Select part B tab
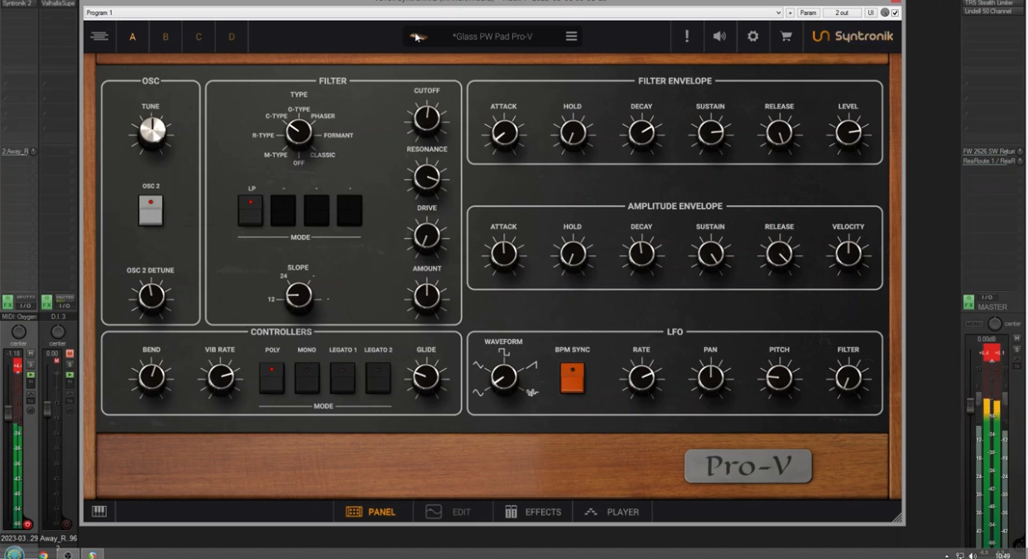Image resolution: width=1028 pixels, height=559 pixels. [166, 36]
